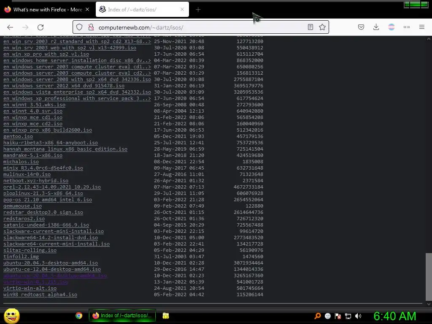Close the 'What's new with Firefox' tab

[x=87, y=9]
